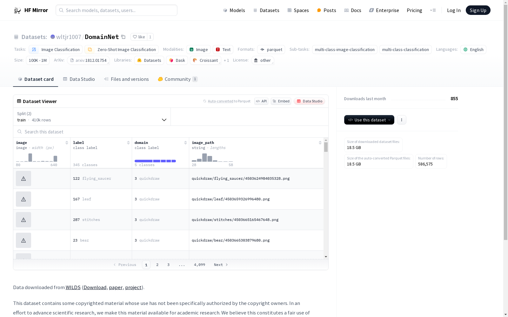Go to page 3 of the viewer
The height and width of the screenshot is (317, 508).
[168, 265]
